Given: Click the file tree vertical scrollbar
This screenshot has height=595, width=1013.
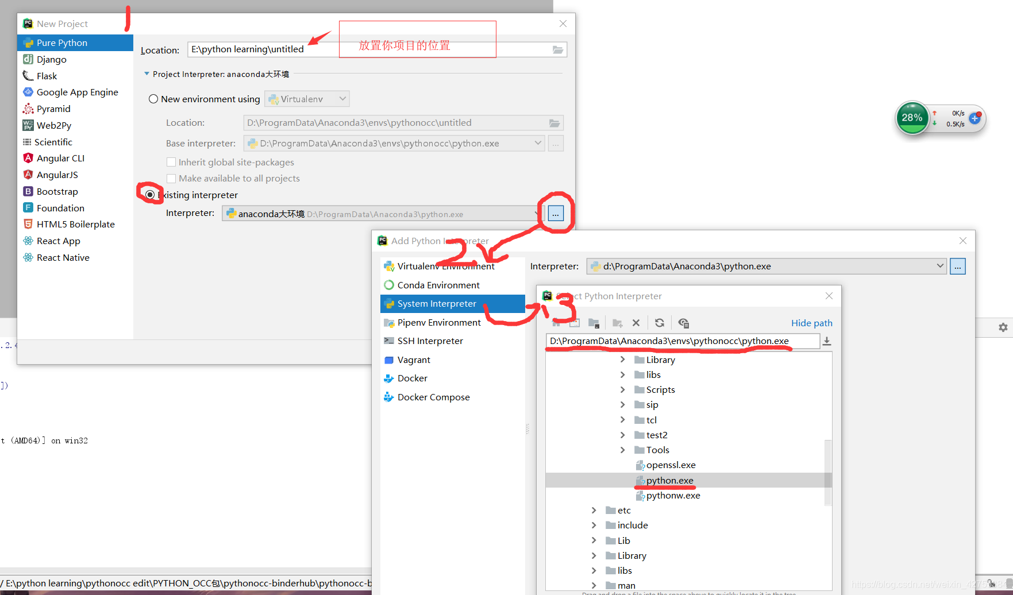Looking at the screenshot, I should coord(828,473).
